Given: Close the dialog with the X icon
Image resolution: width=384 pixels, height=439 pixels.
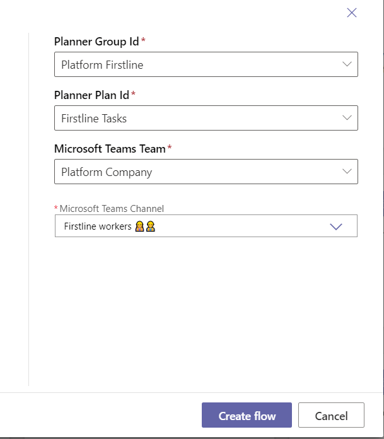Looking at the screenshot, I should point(352,13).
